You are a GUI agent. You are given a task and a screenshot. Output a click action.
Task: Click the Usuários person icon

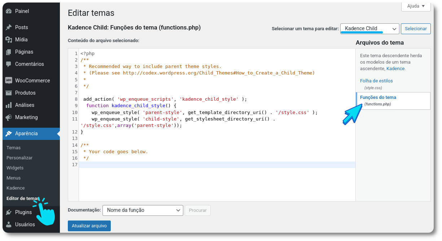(9, 224)
